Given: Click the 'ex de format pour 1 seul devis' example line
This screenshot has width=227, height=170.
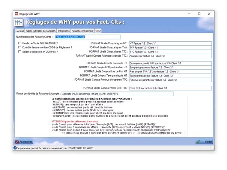Looking at the screenshot, I should (108, 127).
